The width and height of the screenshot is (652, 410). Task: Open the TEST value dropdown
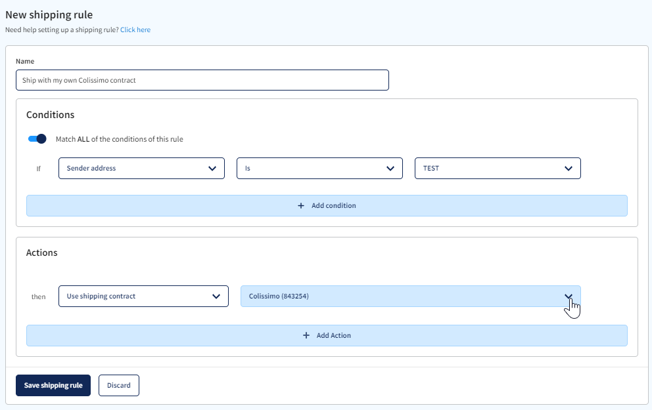[x=498, y=168]
